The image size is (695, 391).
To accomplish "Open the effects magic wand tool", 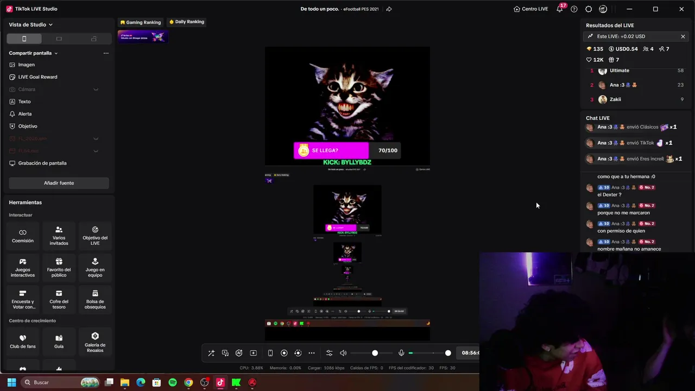I will 211,353.
